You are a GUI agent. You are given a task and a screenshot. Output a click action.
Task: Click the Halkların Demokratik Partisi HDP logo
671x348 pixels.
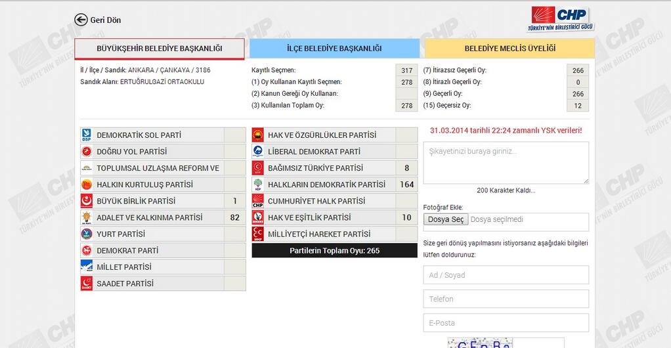point(257,185)
